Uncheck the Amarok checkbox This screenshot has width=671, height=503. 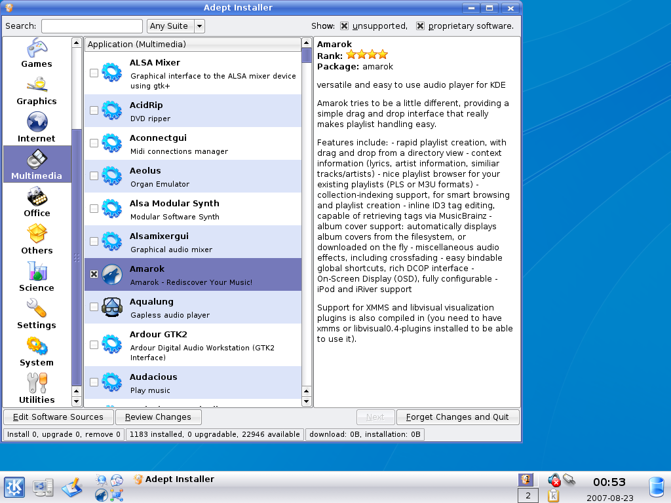pos(94,274)
